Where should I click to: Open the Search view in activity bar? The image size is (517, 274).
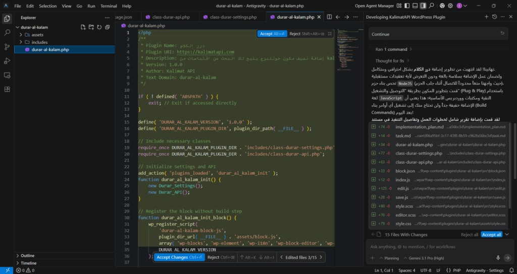pyautogui.click(x=7, y=32)
